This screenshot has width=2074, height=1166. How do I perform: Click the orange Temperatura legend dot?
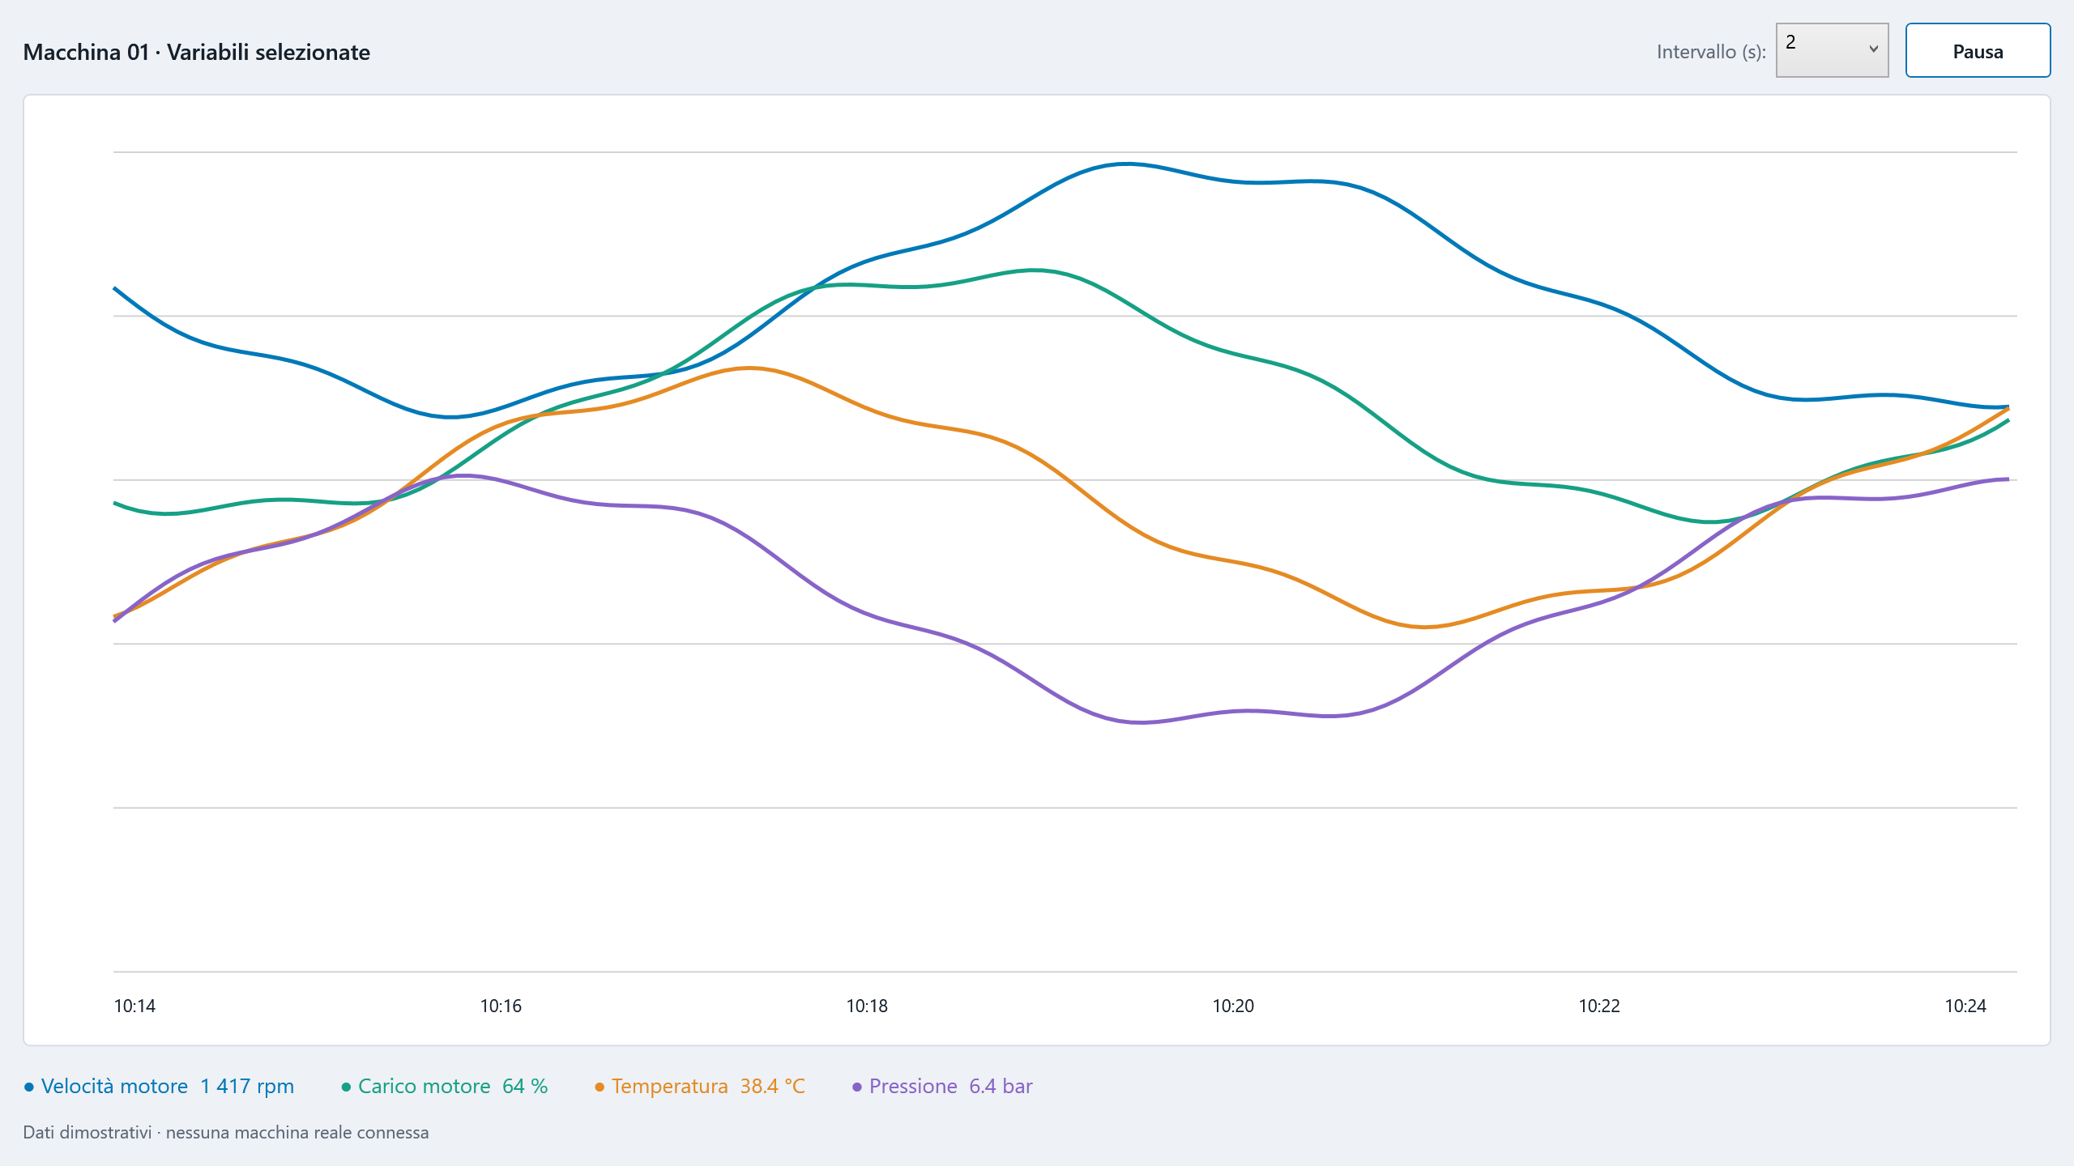tap(600, 1087)
